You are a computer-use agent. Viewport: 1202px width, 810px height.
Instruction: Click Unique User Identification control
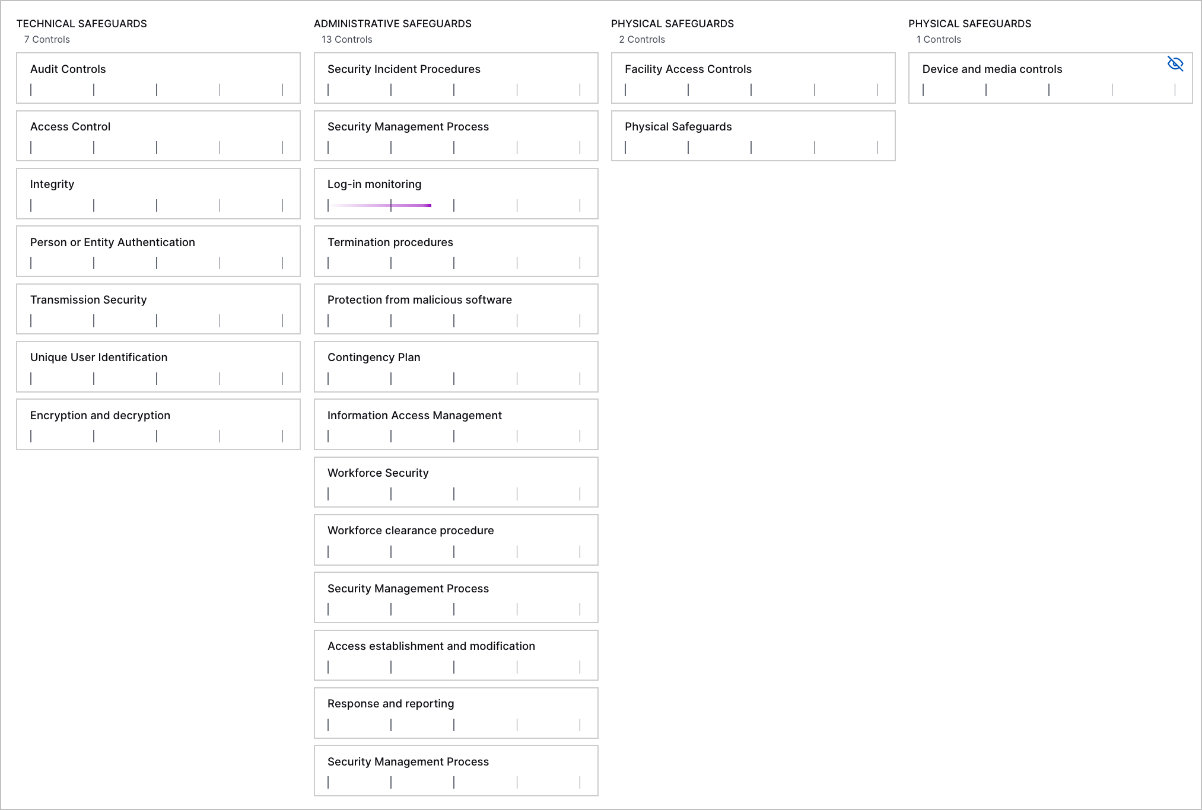tap(158, 366)
